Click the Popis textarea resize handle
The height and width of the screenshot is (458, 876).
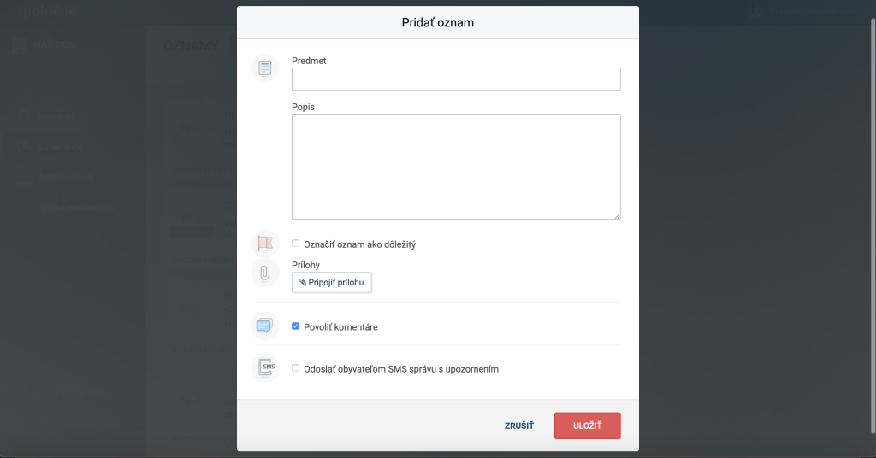(x=617, y=216)
